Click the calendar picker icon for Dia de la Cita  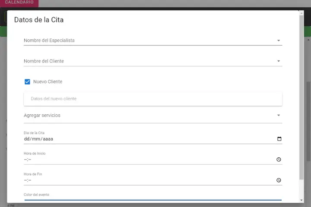pyautogui.click(x=279, y=139)
